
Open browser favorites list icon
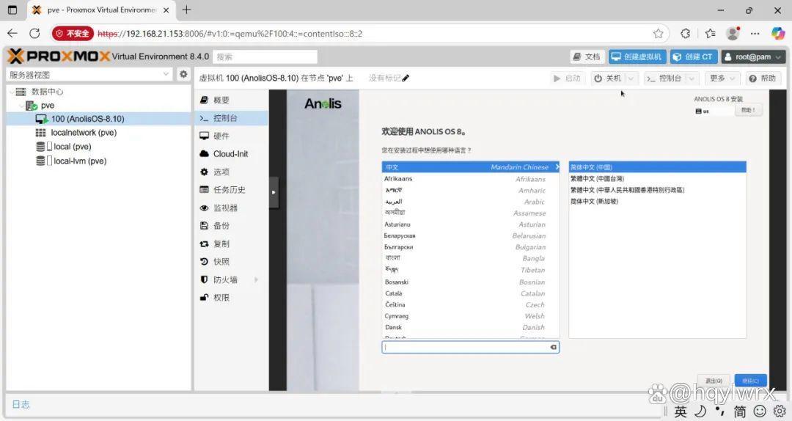710,33
